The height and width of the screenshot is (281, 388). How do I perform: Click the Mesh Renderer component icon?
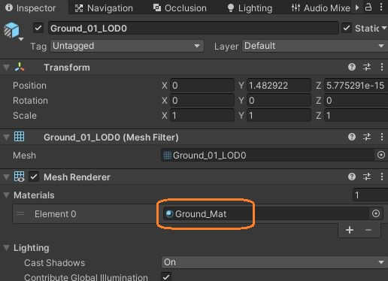tap(20, 177)
